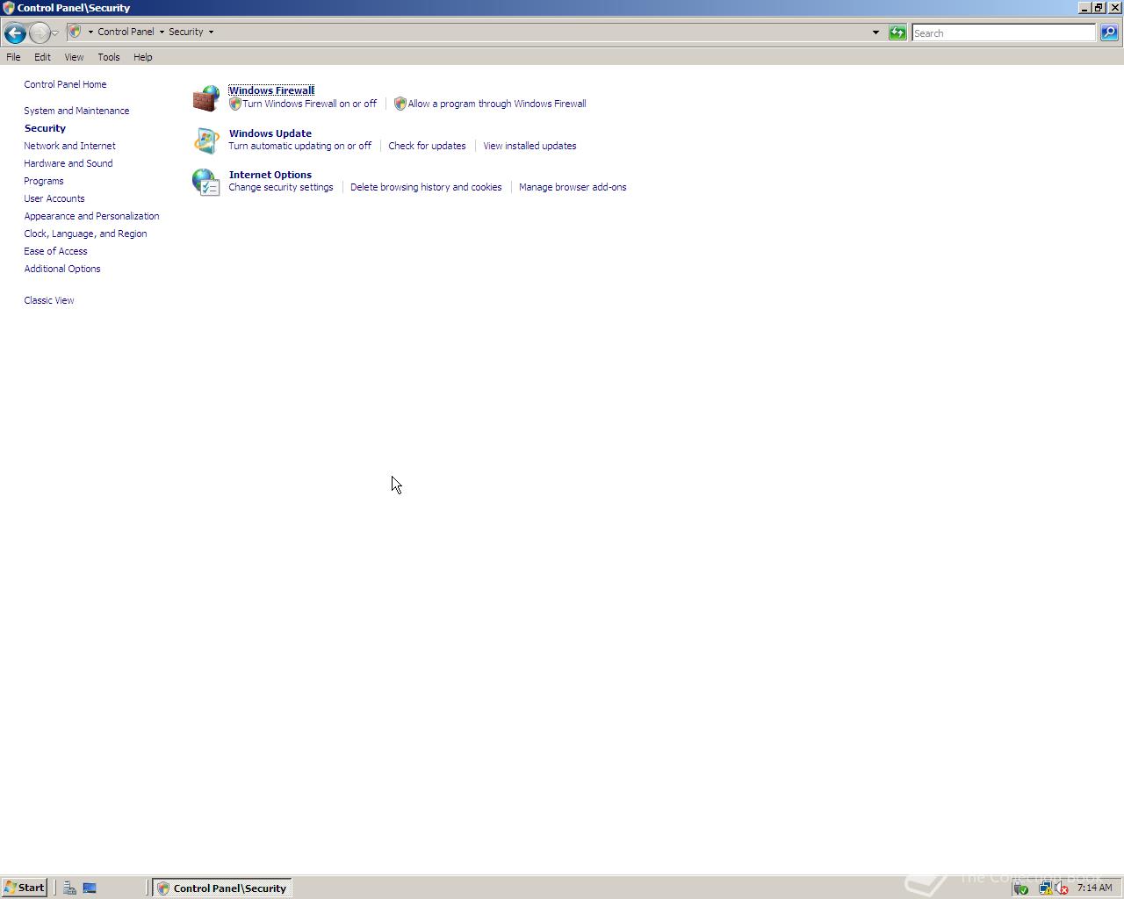The height and width of the screenshot is (899, 1124).
Task: Switch to Classic View
Action: tap(49, 300)
